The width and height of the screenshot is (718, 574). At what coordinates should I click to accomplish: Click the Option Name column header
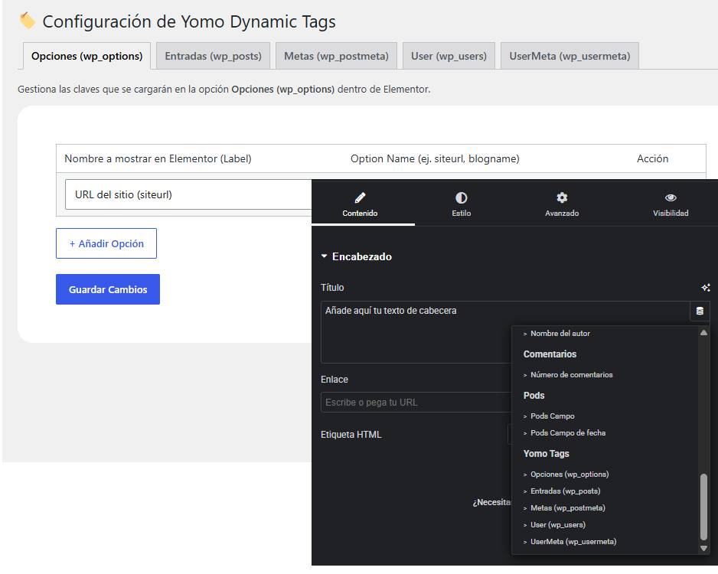[435, 158]
